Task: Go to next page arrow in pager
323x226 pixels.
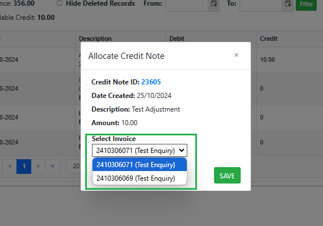Action: [x=38, y=166]
